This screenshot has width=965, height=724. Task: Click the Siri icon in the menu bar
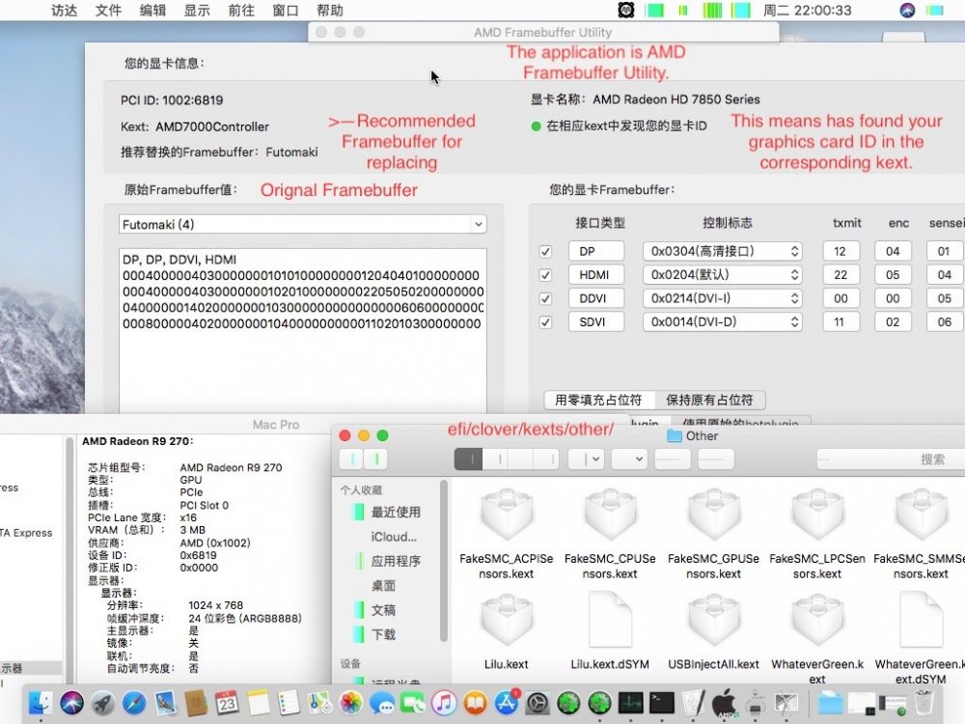click(907, 10)
